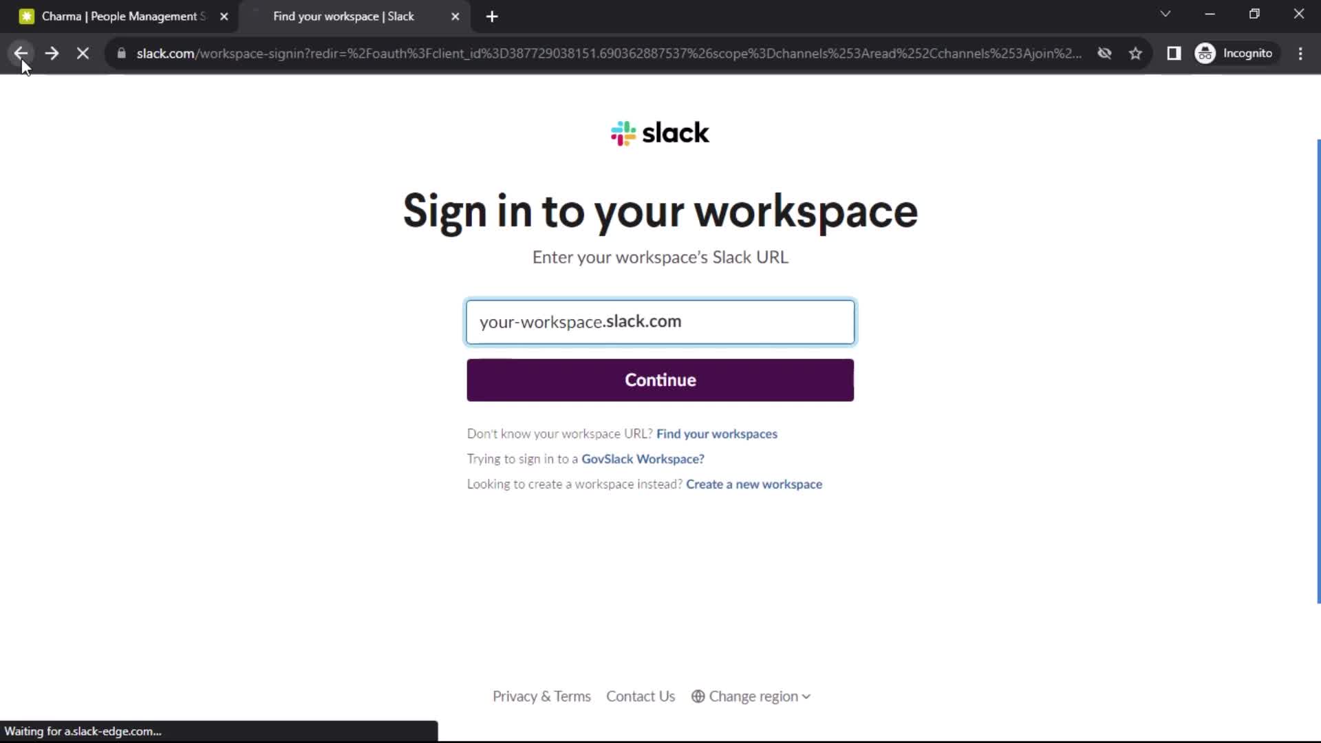1321x743 pixels.
Task: Open the Contact Us footer link
Action: coord(641,696)
